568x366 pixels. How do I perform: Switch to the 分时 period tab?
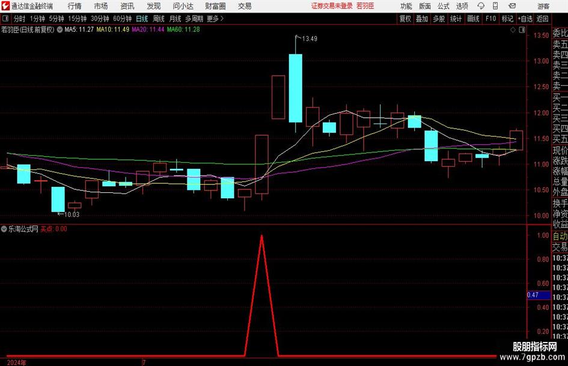[x=20, y=19]
